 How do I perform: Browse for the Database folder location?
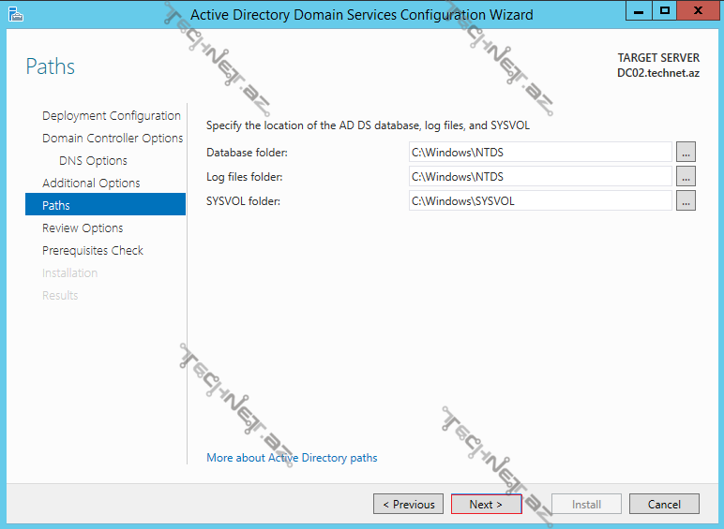[686, 152]
